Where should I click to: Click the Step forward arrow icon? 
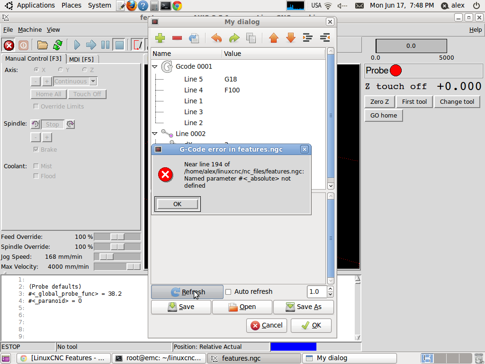pos(91,45)
